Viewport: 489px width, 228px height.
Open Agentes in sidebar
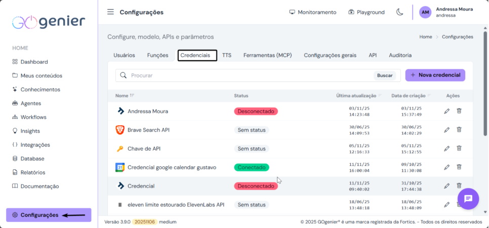point(26,103)
